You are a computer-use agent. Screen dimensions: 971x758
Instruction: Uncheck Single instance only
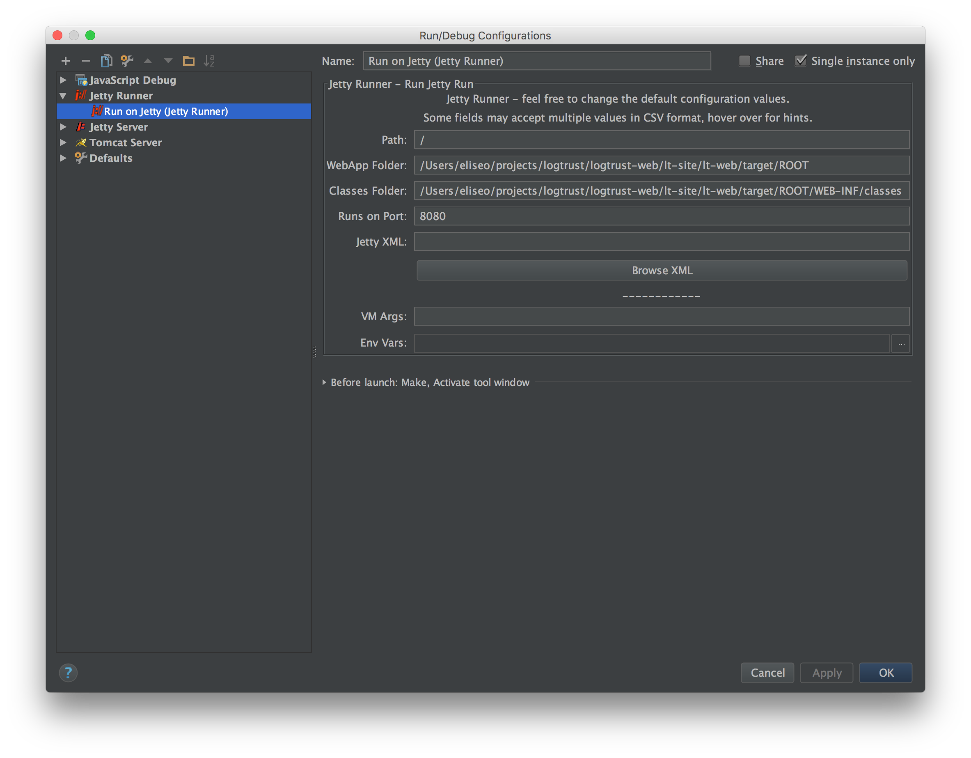pos(801,60)
